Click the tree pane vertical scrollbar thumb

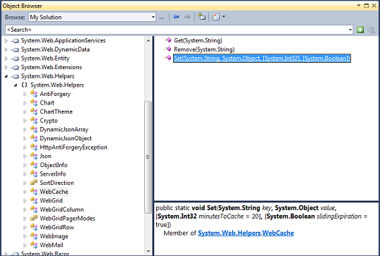click(148, 157)
